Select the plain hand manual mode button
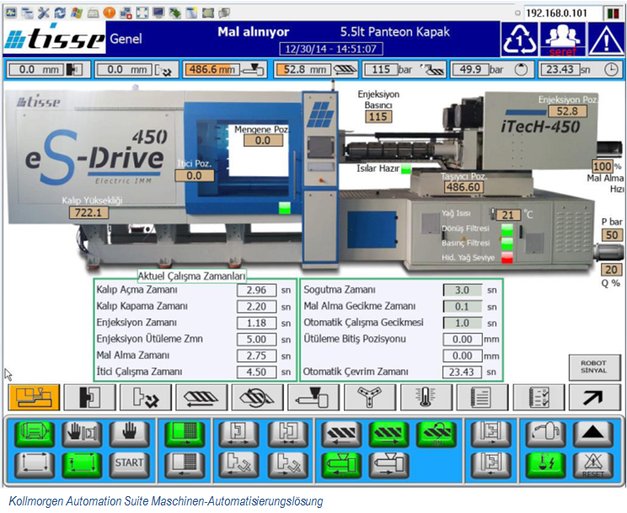627x513 pixels. coord(129,434)
